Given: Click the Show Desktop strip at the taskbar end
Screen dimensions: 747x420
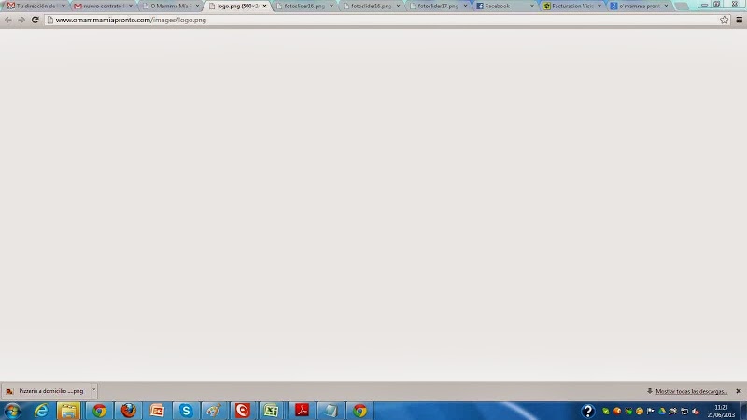Looking at the screenshot, I should coord(743,411).
